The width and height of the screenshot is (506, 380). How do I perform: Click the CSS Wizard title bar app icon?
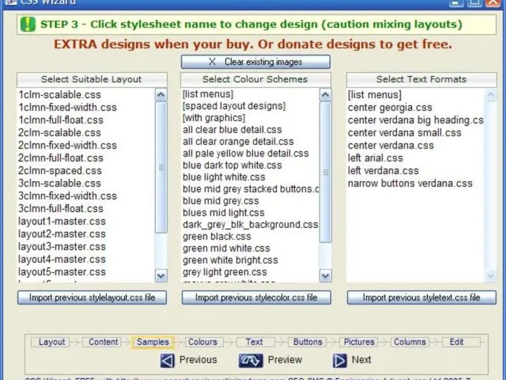point(11,2)
